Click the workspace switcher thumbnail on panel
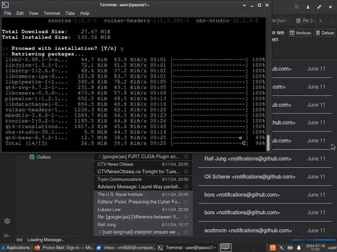The image size is (337, 252). pyautogui.click(x=226, y=247)
